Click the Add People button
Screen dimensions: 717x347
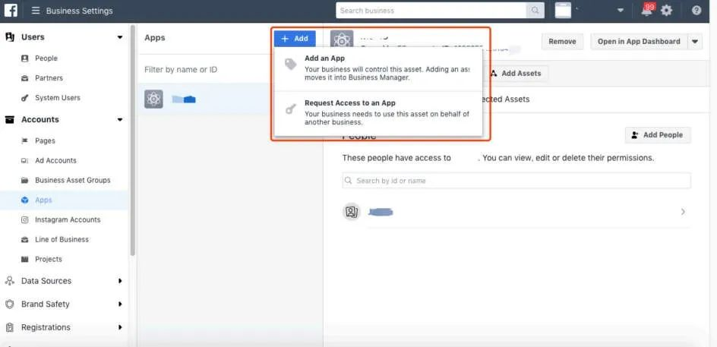pos(658,135)
